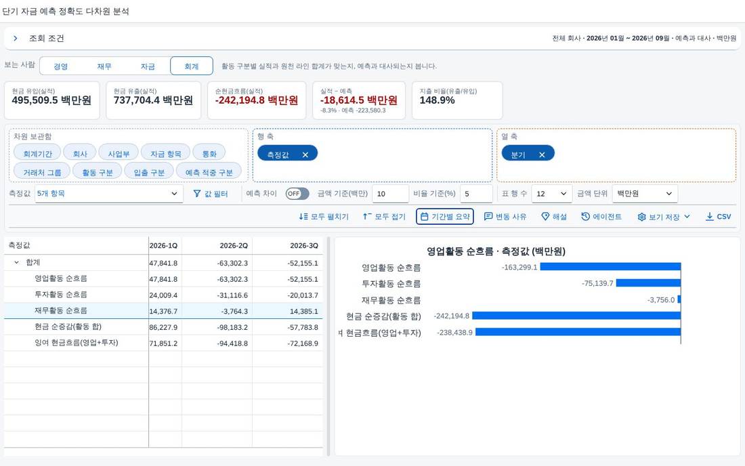Download CSV with the download icon
The height and width of the screenshot is (466, 745).
click(709, 217)
